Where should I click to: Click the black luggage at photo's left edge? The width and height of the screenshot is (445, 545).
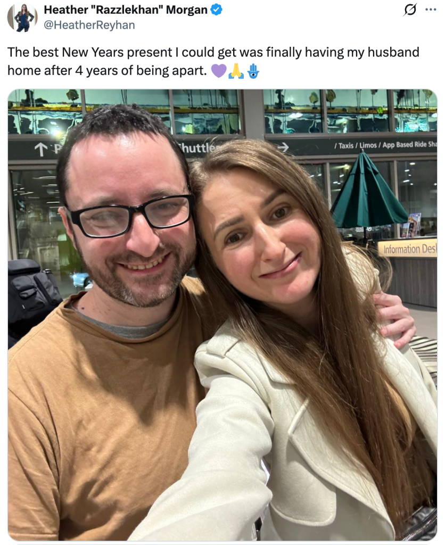(32, 293)
